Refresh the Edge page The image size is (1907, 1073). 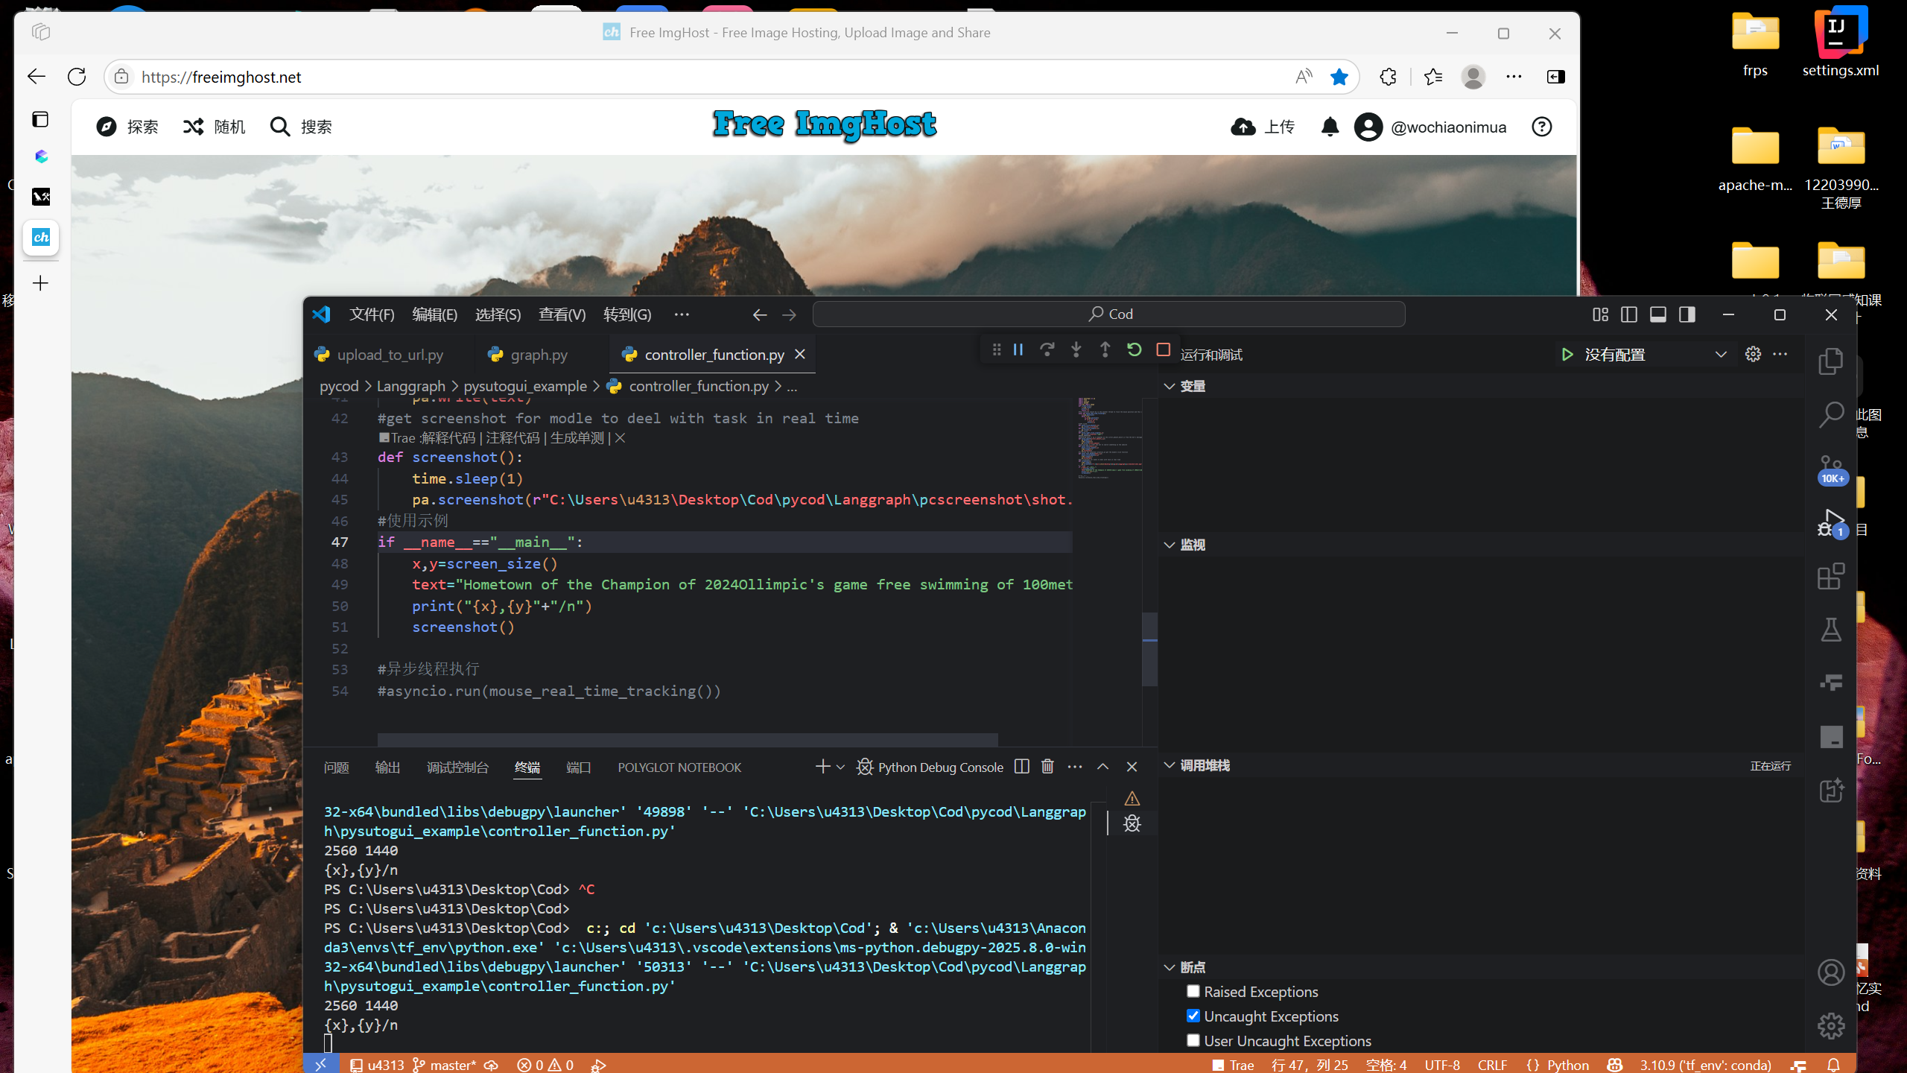[77, 77]
